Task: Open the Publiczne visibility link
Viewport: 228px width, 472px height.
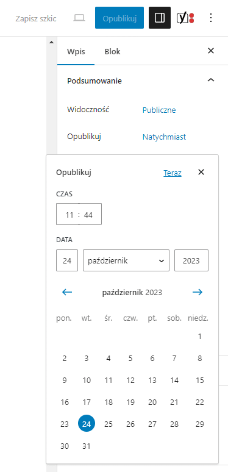Action: [x=159, y=110]
